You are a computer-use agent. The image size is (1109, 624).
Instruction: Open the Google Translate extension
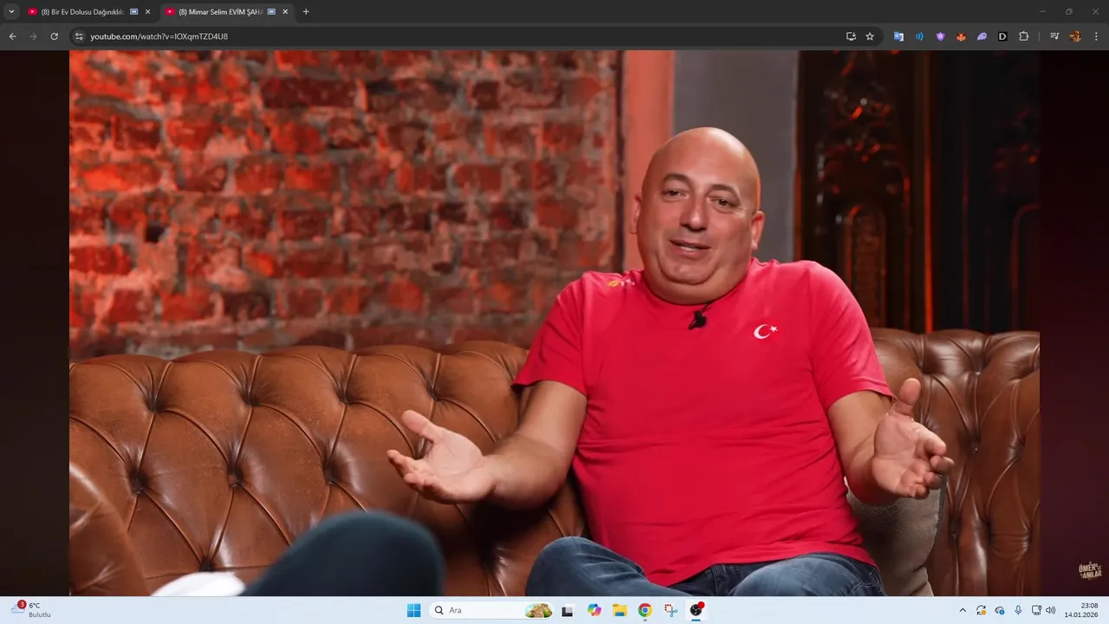coord(898,36)
